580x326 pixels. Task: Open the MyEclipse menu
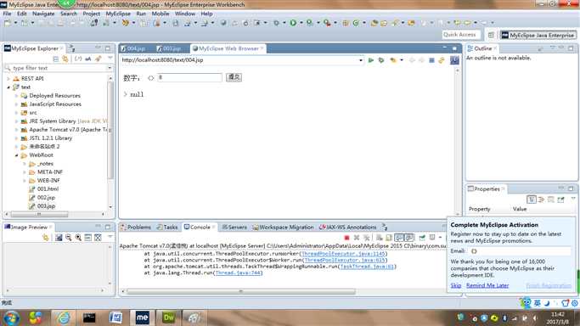click(118, 14)
